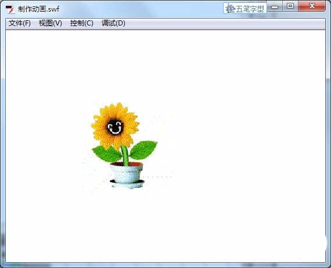
Task: Minimize the 制作动画.swf window
Action: point(275,6)
